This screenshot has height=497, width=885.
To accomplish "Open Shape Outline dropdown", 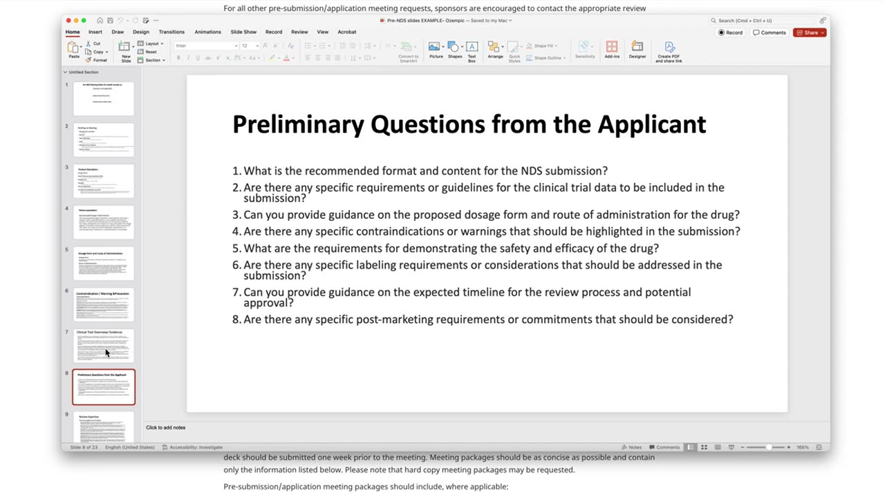I will pos(546,58).
